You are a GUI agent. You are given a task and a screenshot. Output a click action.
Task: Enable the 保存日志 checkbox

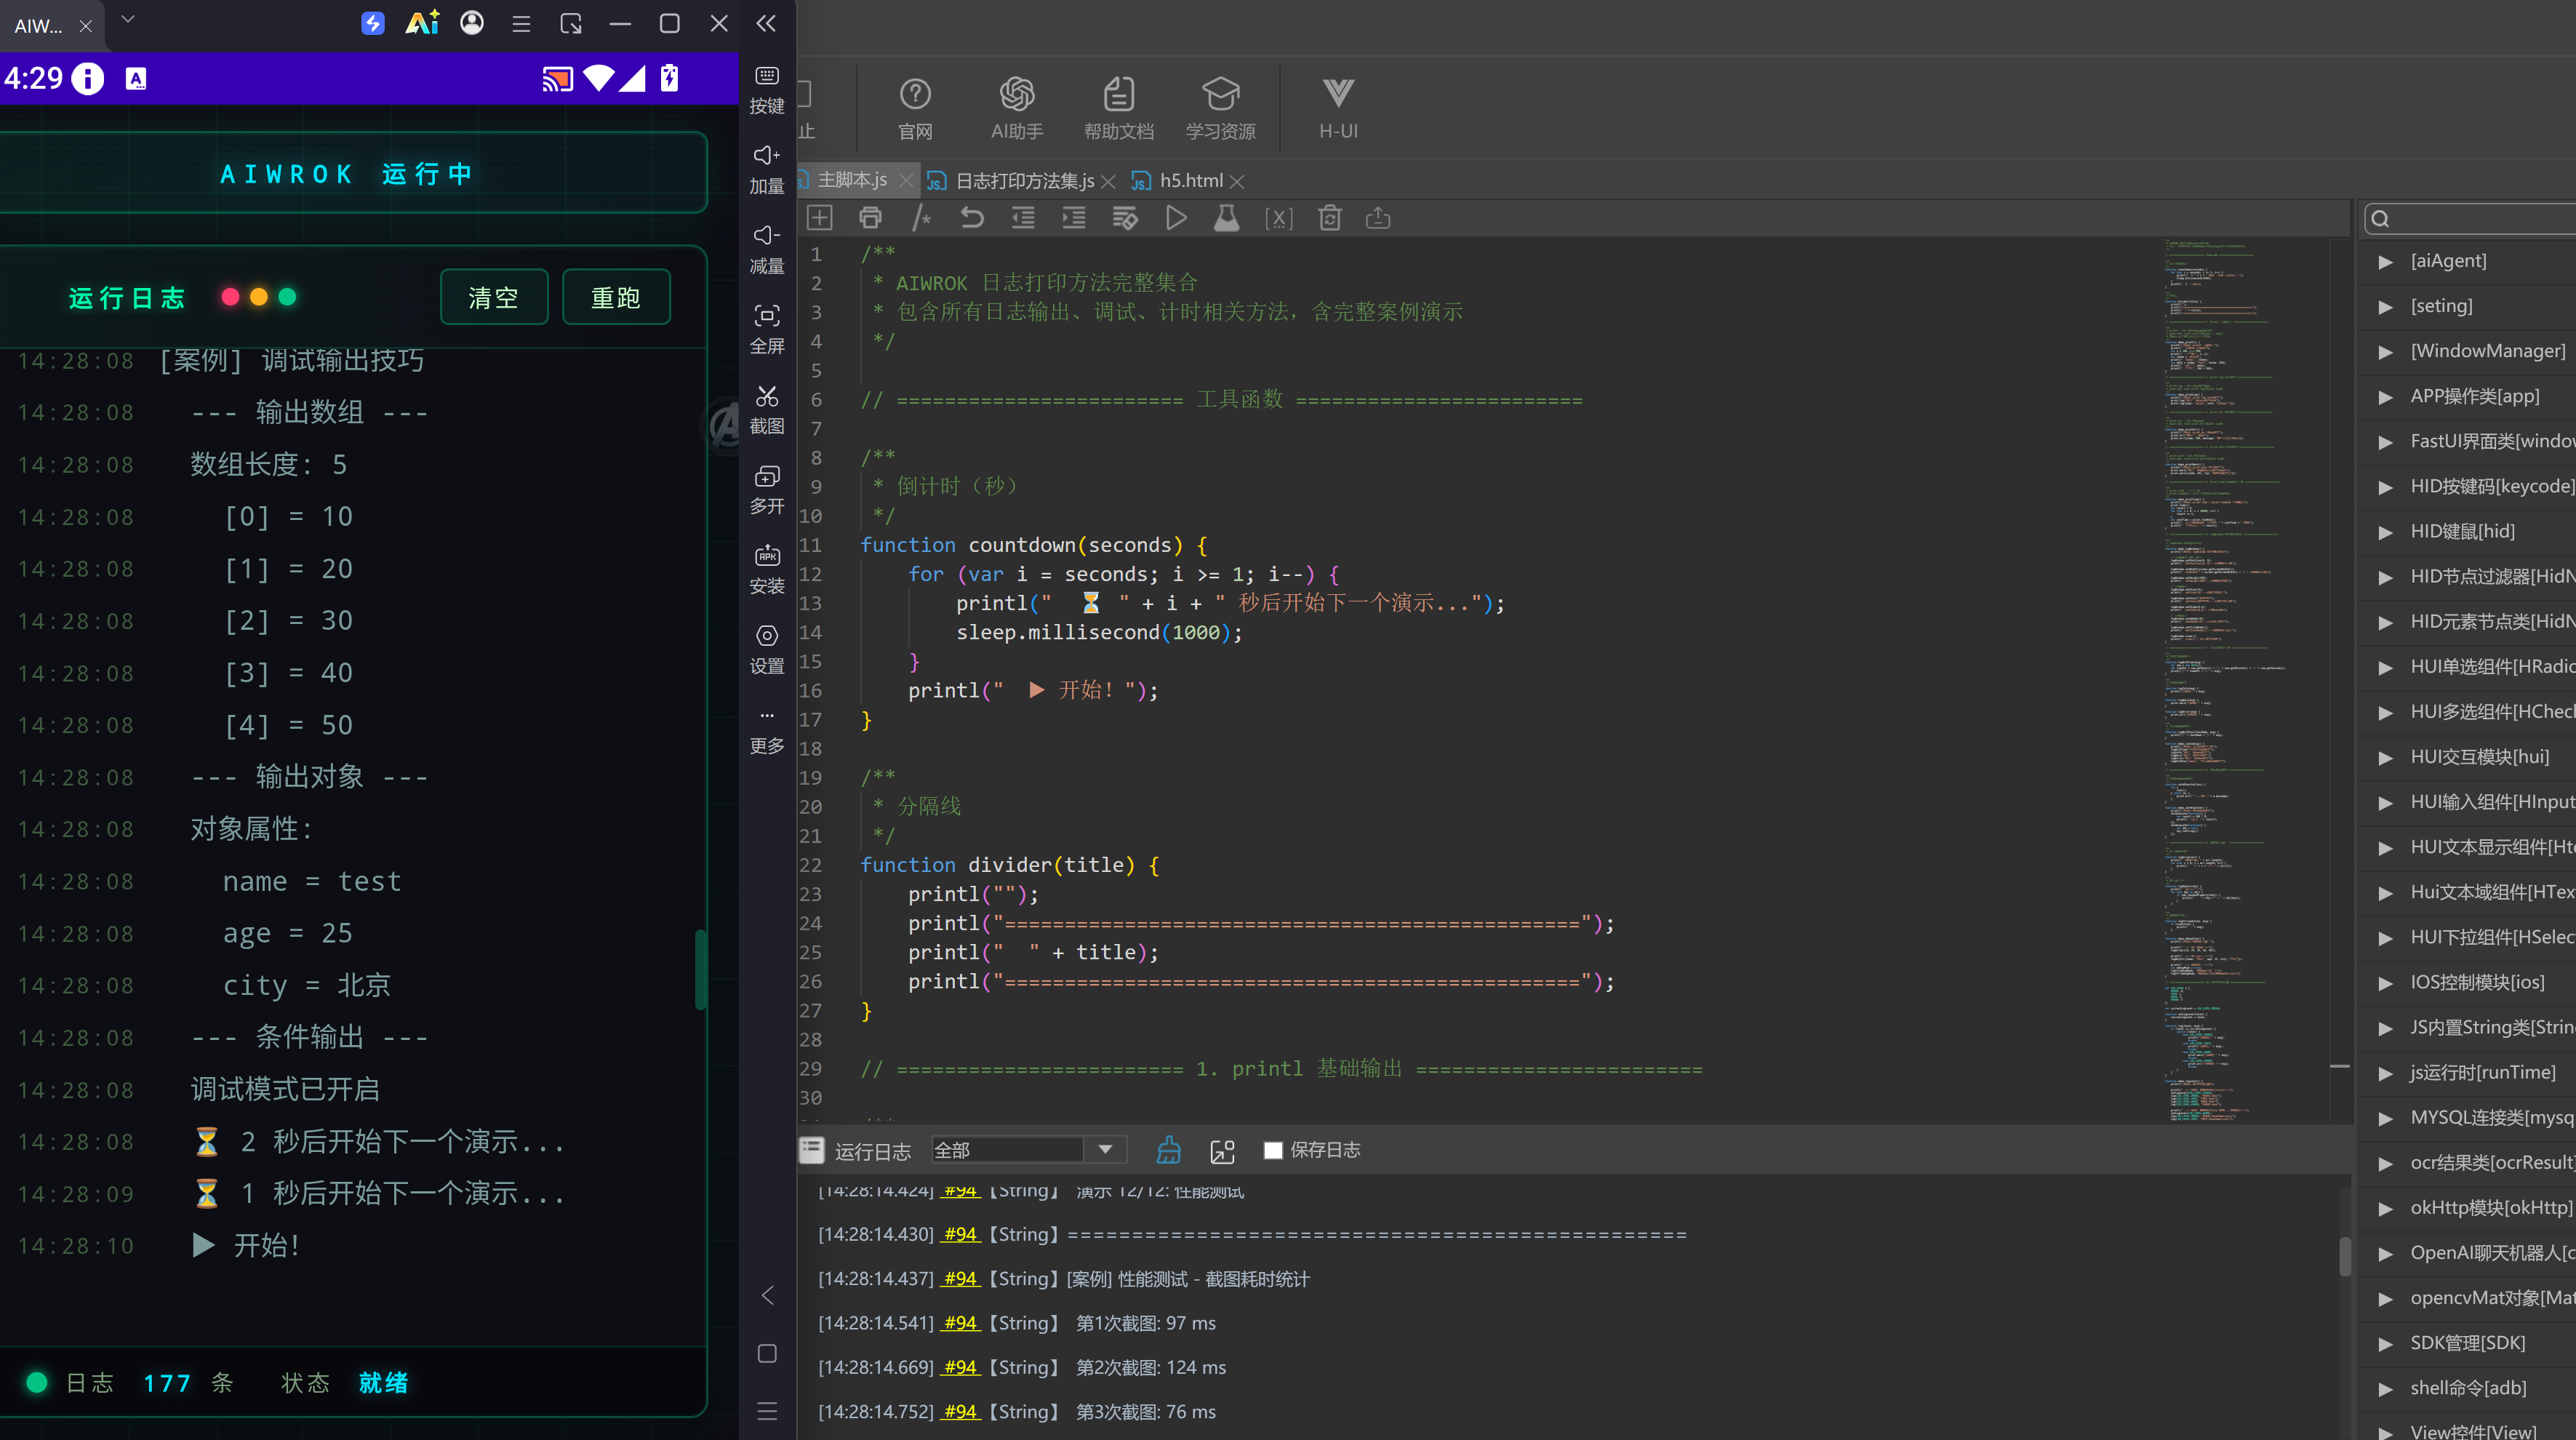point(1273,1150)
